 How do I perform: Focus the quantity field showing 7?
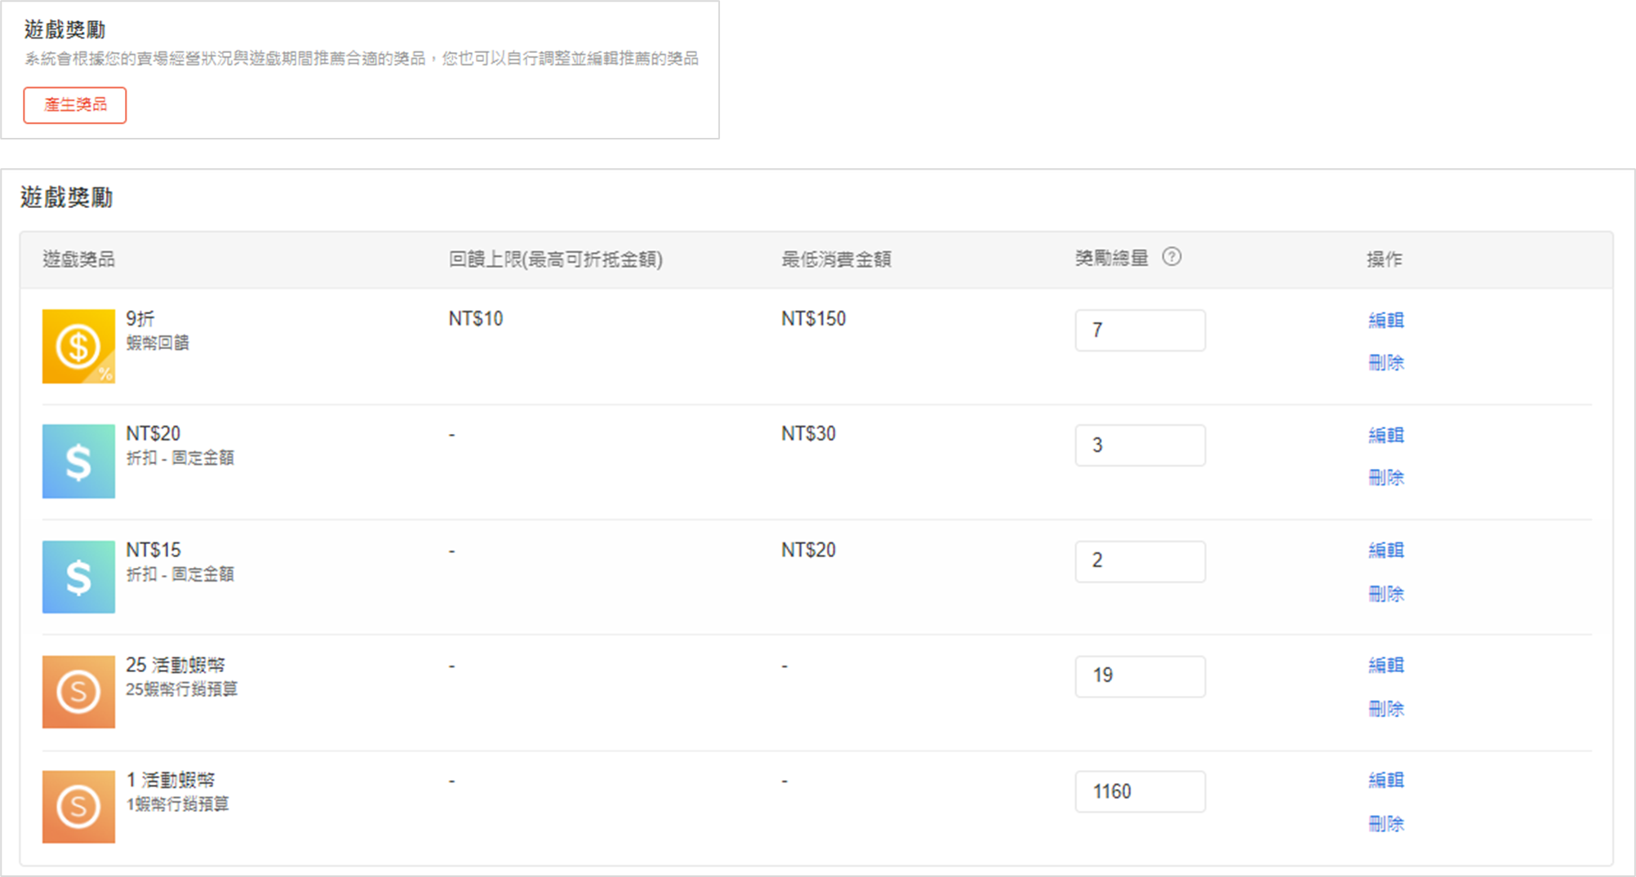pyautogui.click(x=1140, y=330)
